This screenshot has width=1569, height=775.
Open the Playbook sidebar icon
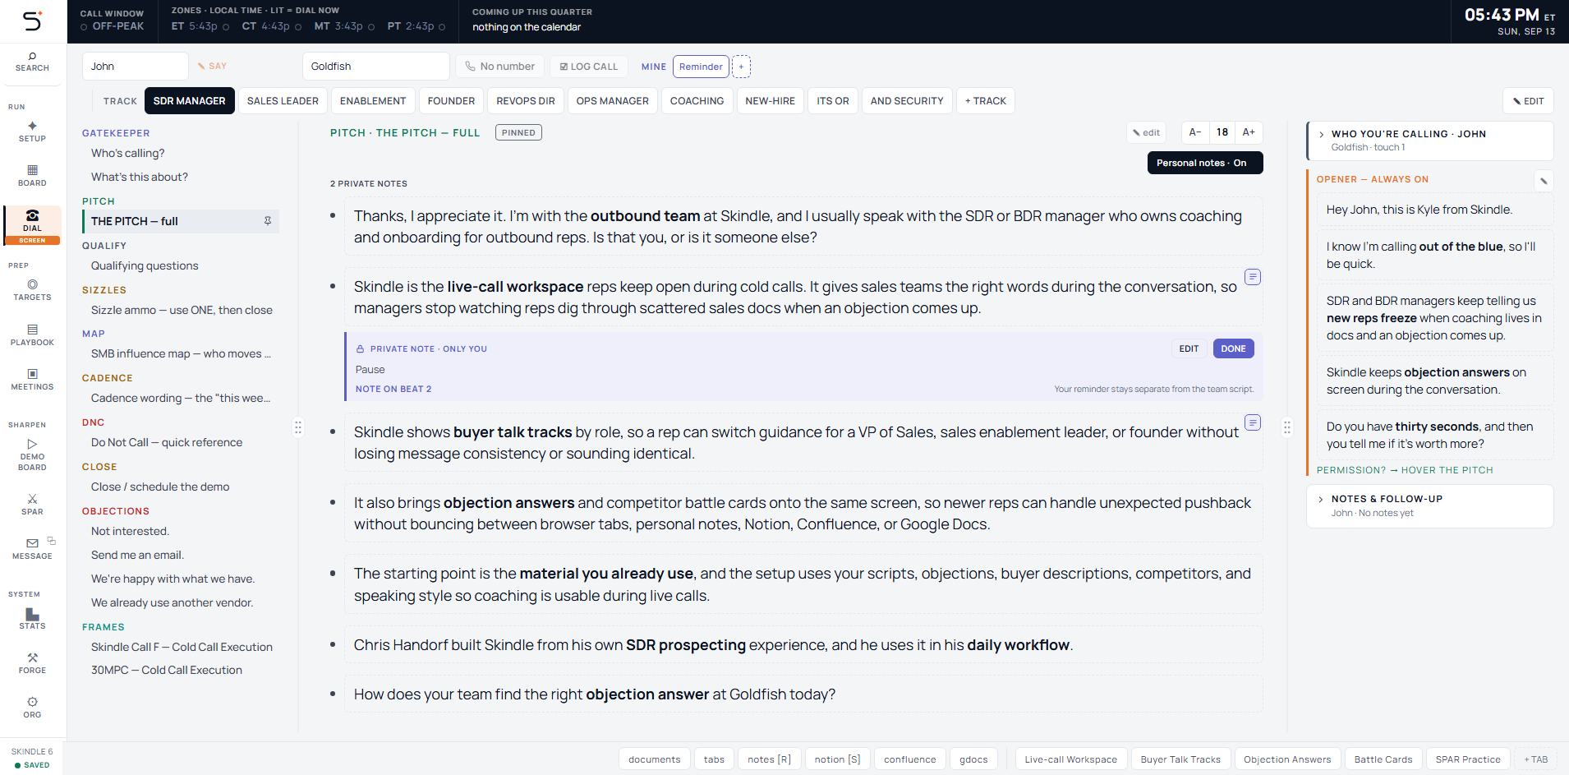pyautogui.click(x=32, y=330)
